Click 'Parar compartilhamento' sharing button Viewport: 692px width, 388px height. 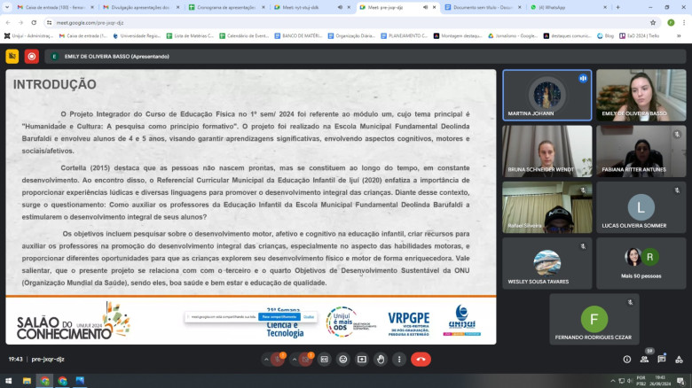click(x=278, y=315)
